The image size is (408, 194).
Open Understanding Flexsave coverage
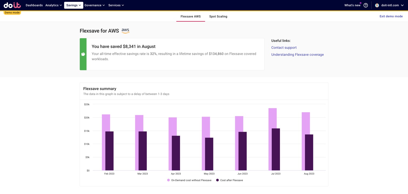coord(297,55)
